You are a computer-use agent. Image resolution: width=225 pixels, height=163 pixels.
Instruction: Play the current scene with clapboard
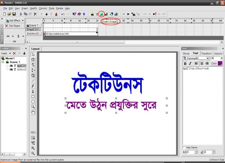pos(133,14)
